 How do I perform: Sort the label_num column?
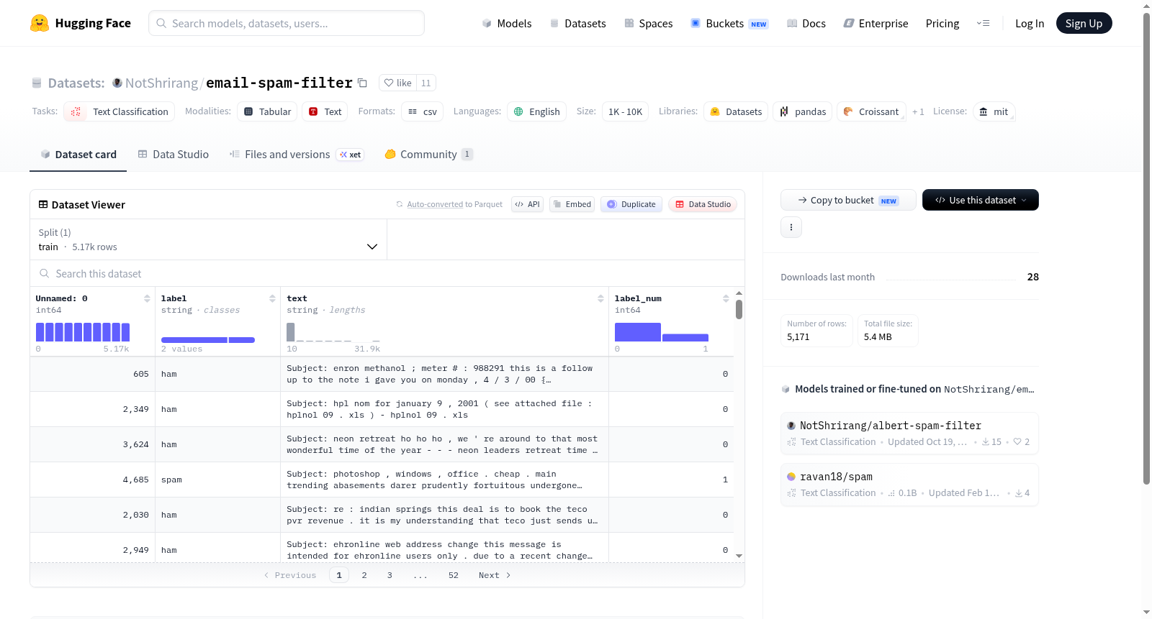click(x=726, y=298)
